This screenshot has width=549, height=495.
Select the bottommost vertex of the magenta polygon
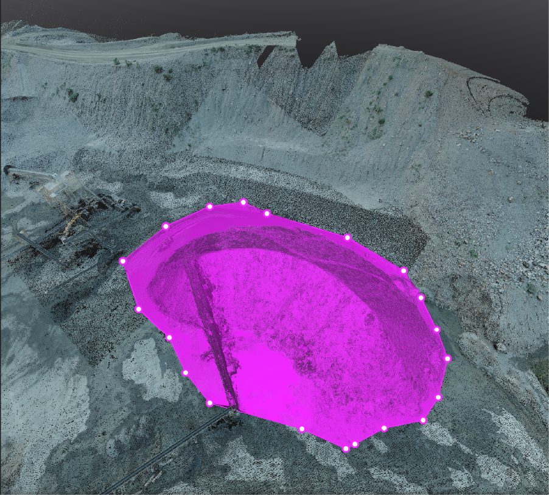coord(346,449)
